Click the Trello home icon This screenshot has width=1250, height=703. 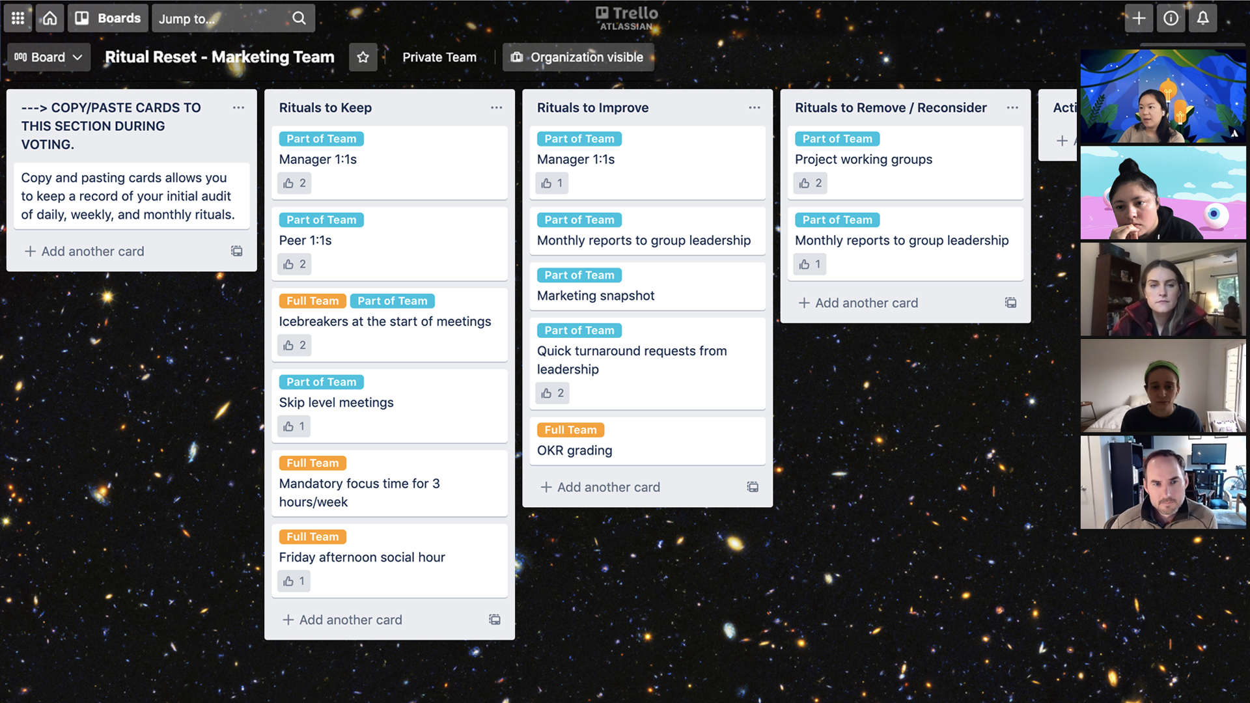coord(49,17)
